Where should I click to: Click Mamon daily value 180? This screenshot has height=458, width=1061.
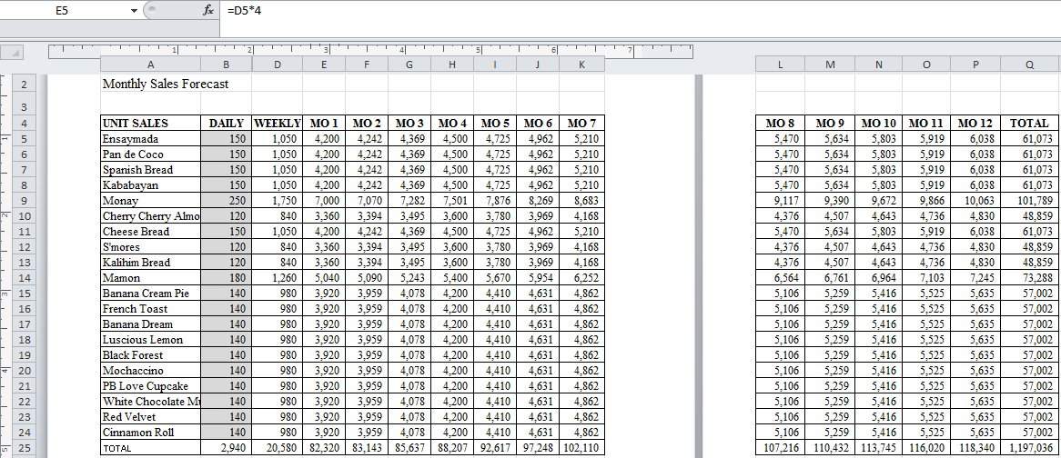[x=226, y=278]
